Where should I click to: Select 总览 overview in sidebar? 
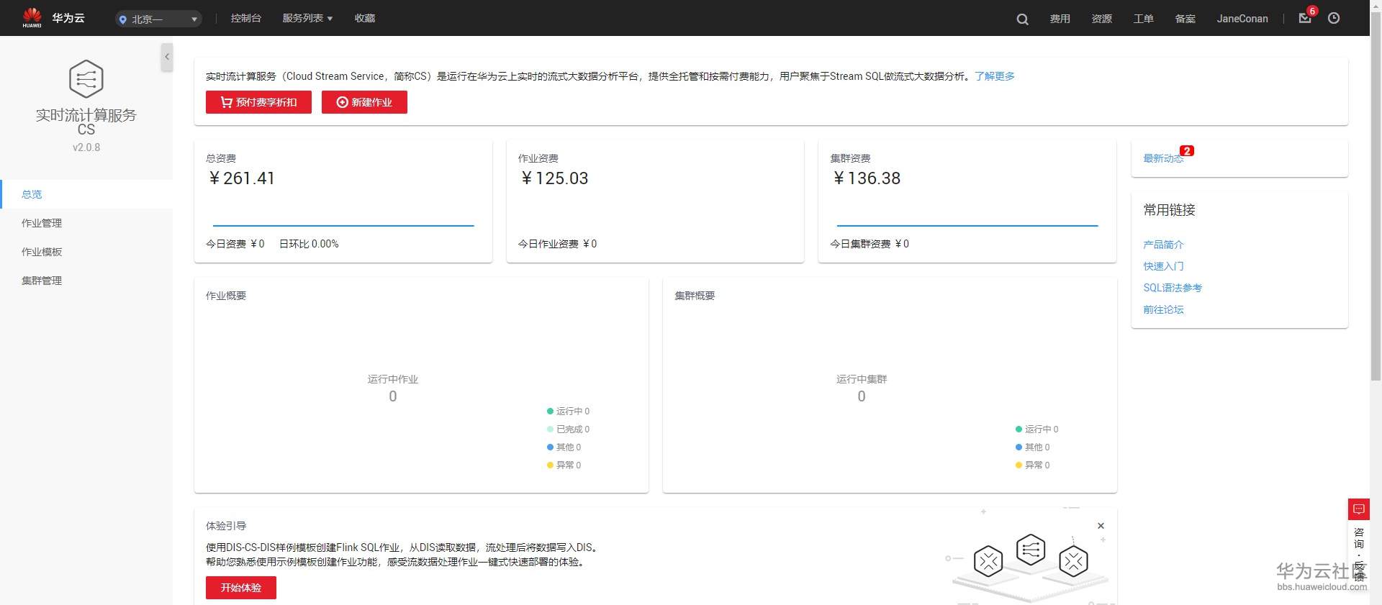click(86, 194)
